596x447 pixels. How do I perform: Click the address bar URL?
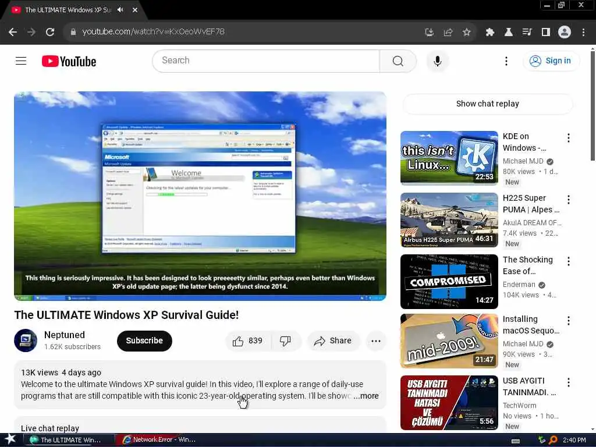click(153, 32)
